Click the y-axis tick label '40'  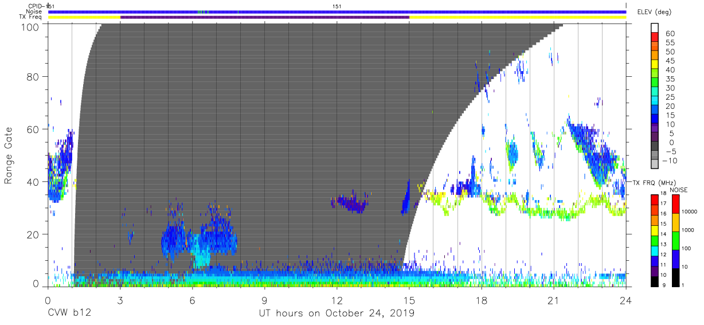[x=33, y=182]
